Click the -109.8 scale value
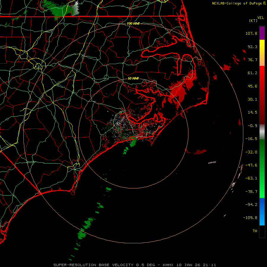Viewport: 267px width, 267px height. (x=250, y=218)
